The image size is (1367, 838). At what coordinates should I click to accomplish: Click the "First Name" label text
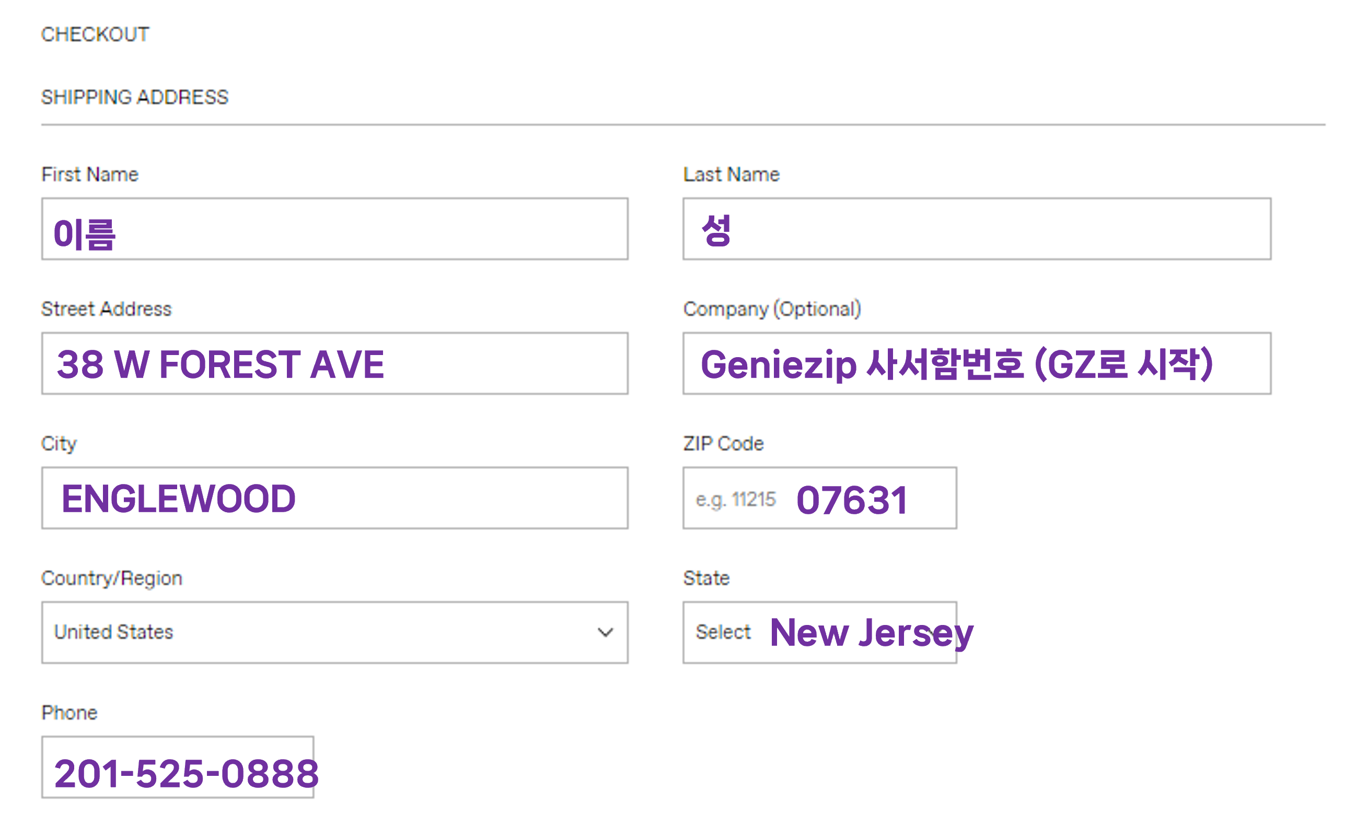[90, 174]
